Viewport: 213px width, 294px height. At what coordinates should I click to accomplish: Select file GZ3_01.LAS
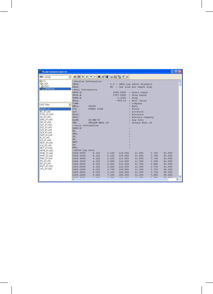click(46, 130)
